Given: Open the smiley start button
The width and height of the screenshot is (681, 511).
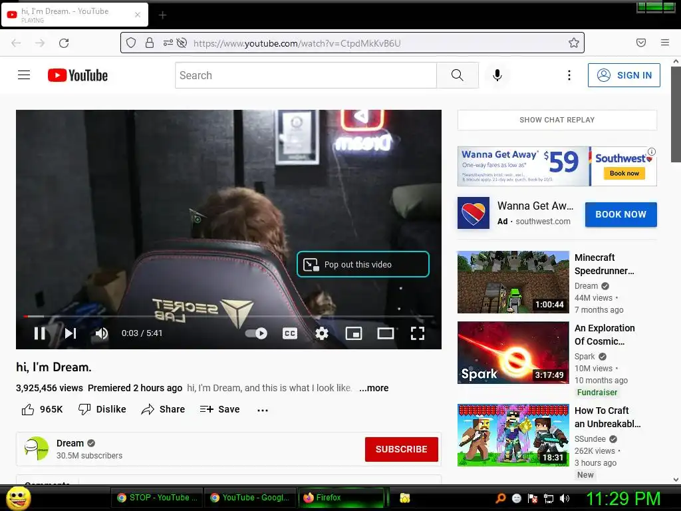Looking at the screenshot, I should (19, 498).
